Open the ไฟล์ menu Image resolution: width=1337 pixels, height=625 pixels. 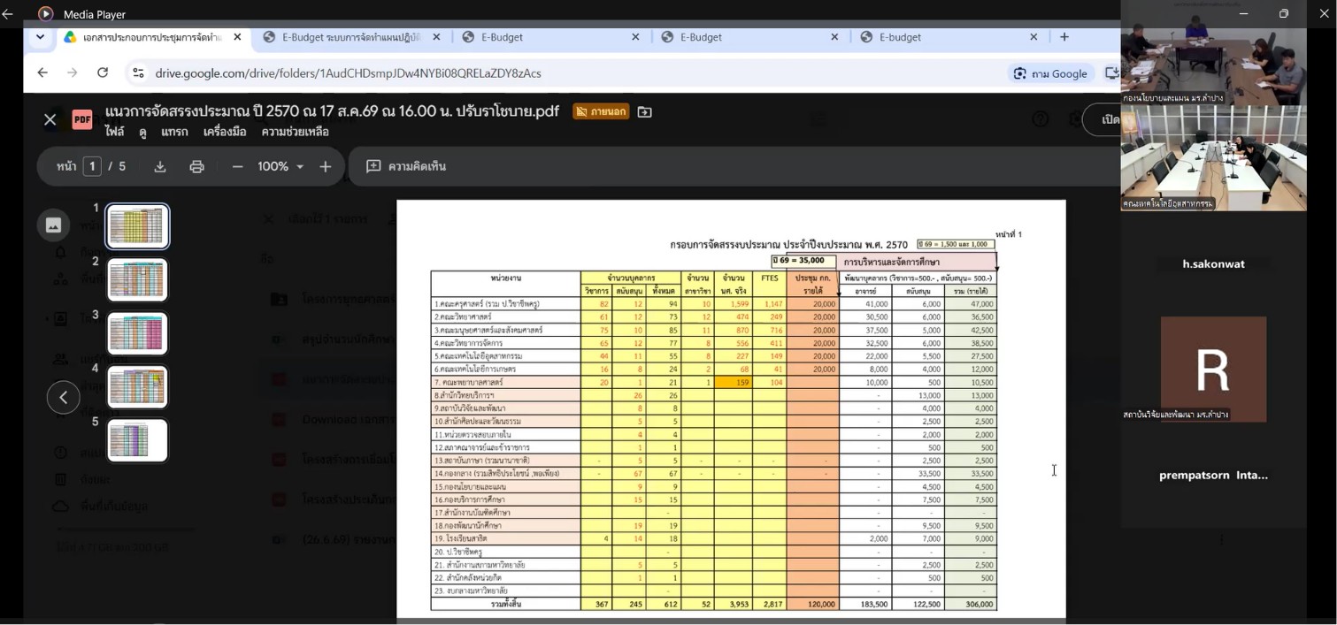coord(115,132)
